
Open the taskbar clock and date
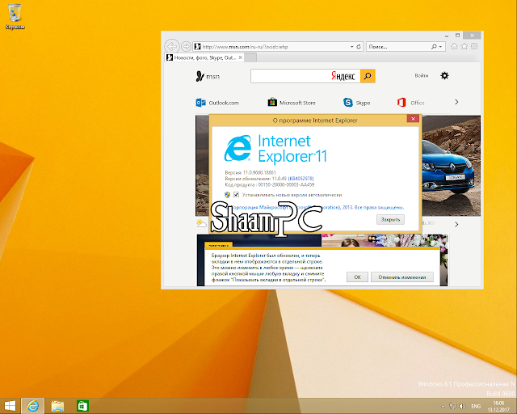point(498,407)
